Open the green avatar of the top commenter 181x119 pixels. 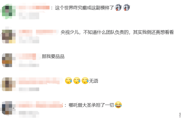pos(9,11)
